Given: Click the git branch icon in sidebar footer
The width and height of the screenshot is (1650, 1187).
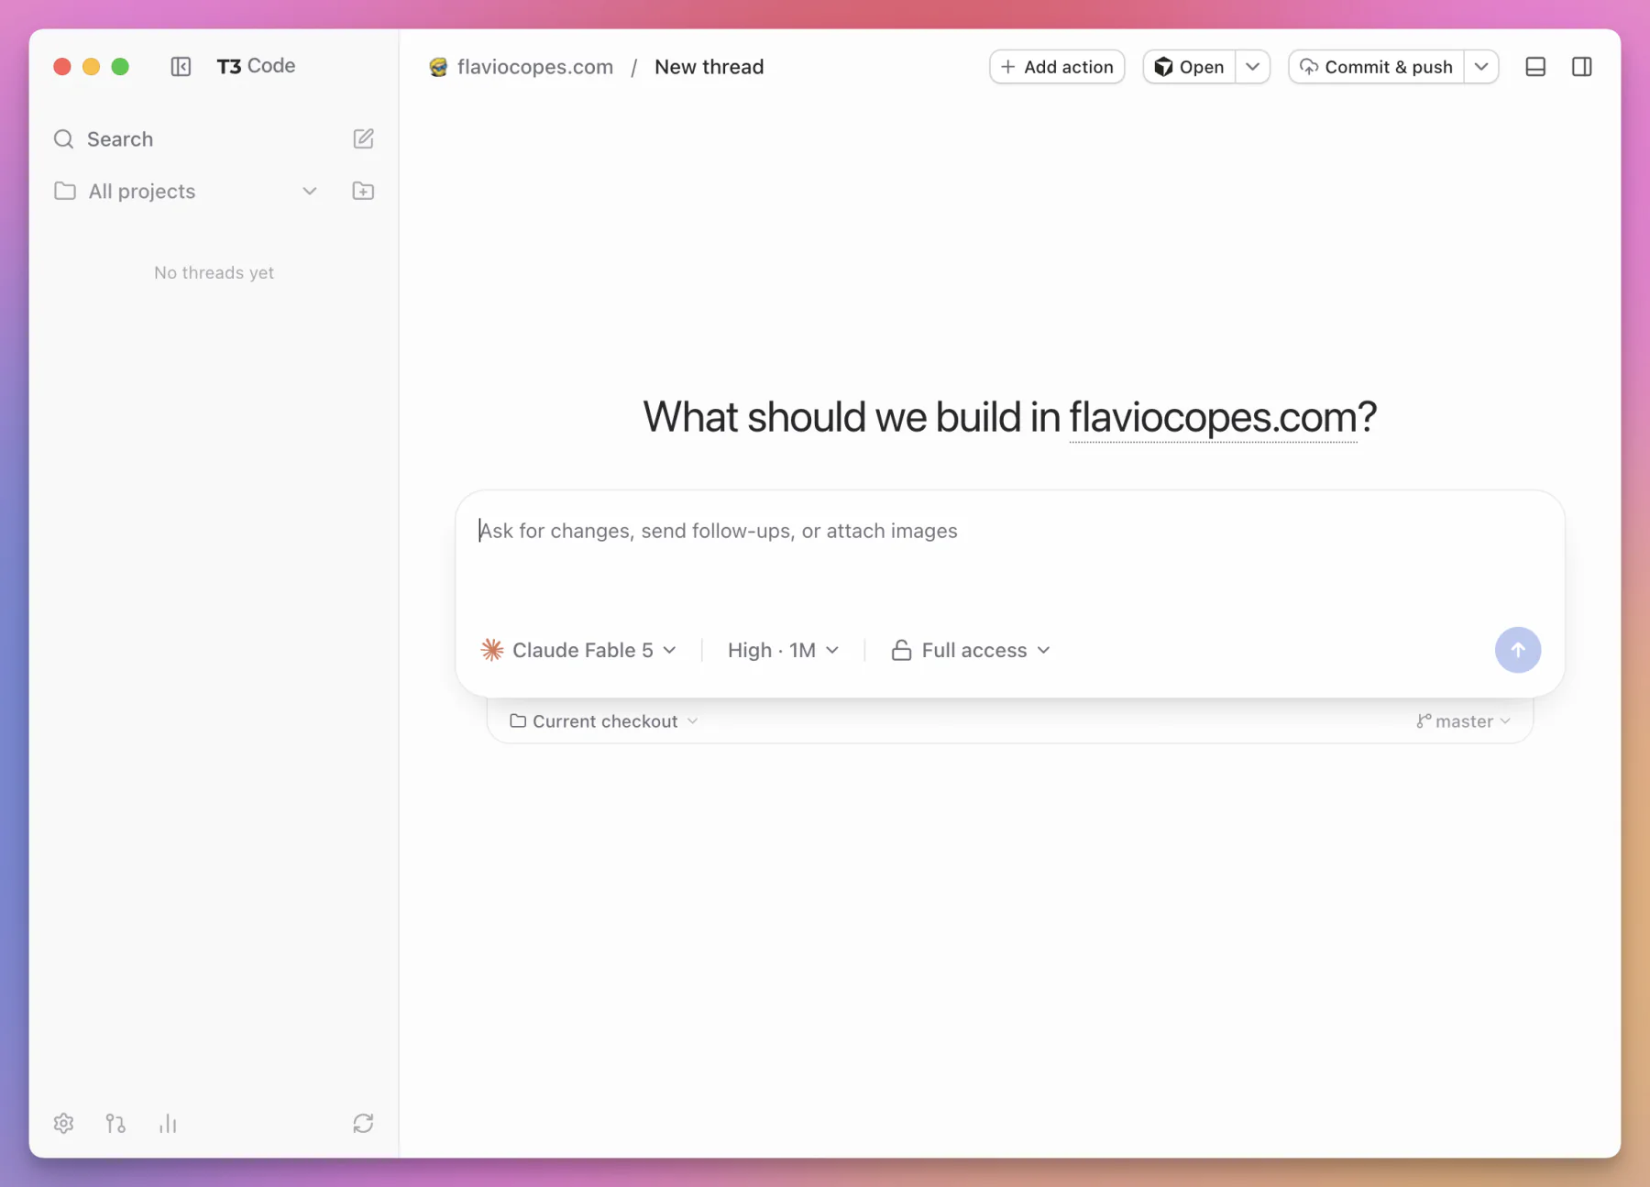Looking at the screenshot, I should tap(115, 1123).
